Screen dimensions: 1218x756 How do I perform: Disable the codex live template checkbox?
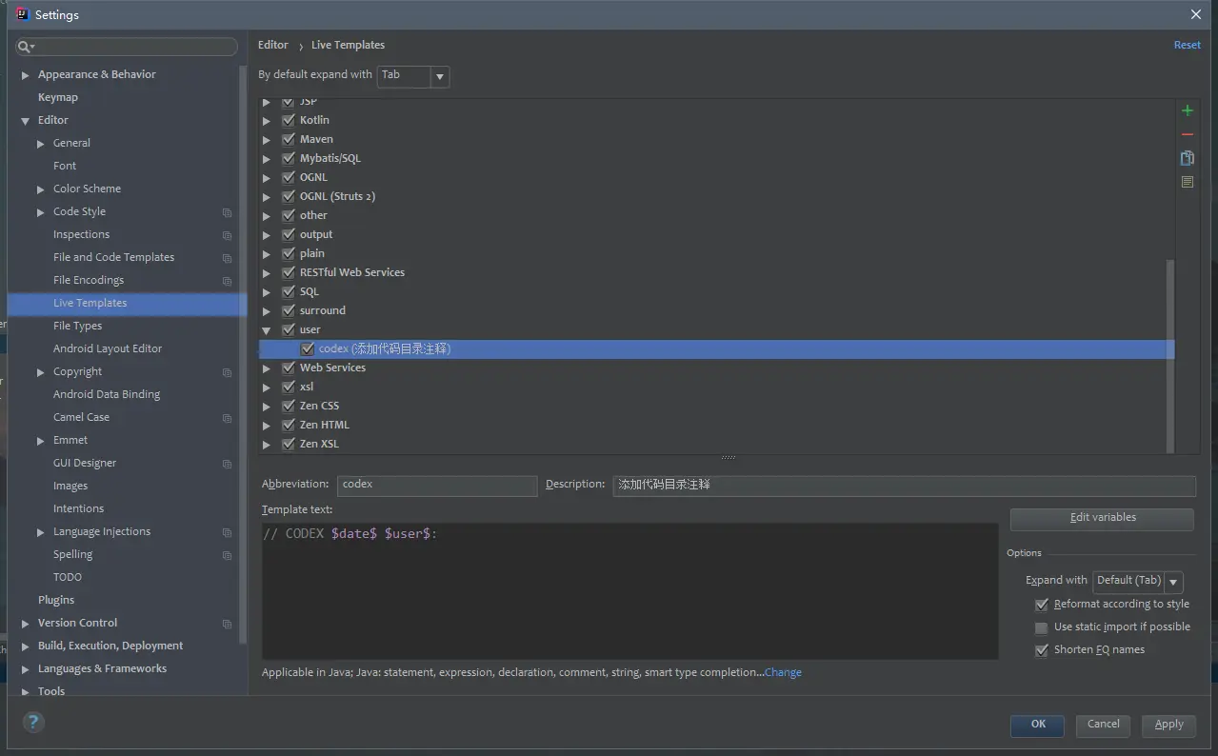point(307,348)
